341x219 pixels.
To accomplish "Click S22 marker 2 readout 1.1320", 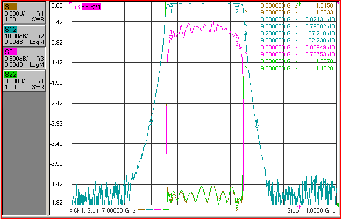I will (324, 68).
